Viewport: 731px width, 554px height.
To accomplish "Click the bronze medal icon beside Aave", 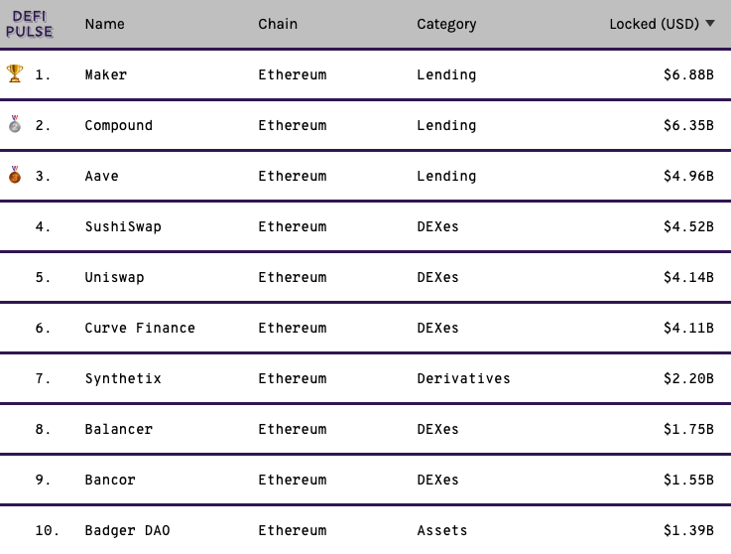I will (15, 175).
